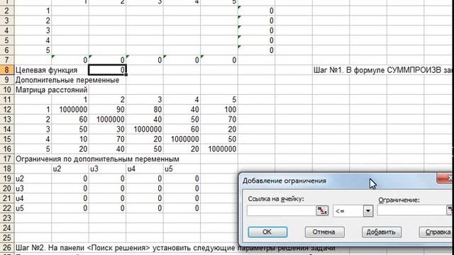Click the cell with value 30 in row 14
The width and height of the screenshot is (454, 255).
point(107,129)
